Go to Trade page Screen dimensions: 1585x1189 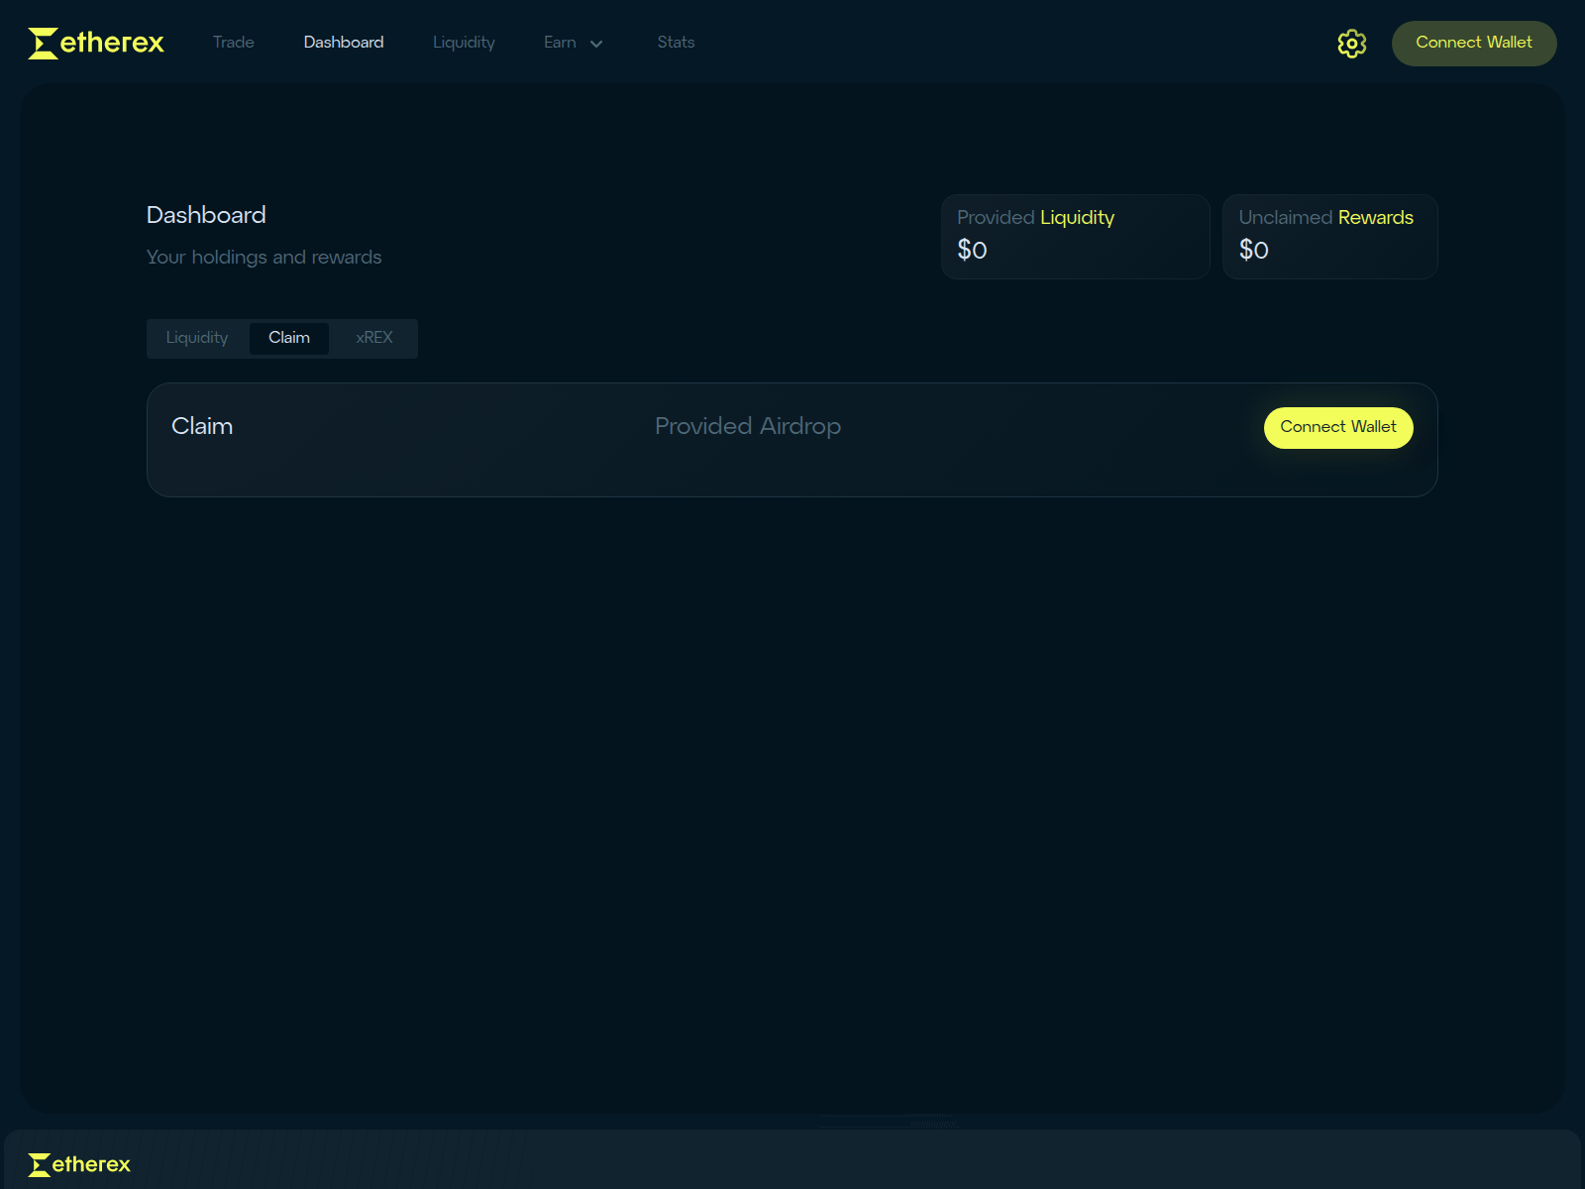click(234, 43)
